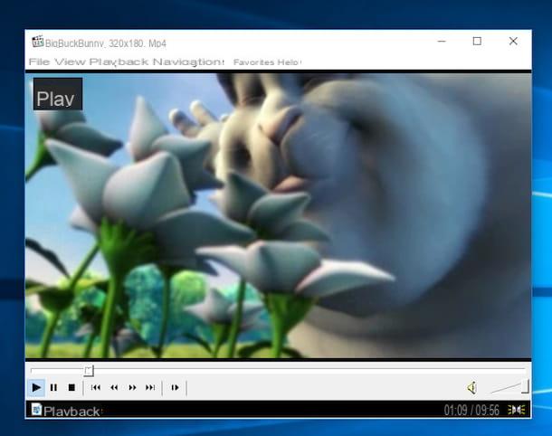Click the Playback status text
The width and height of the screenshot is (552, 436).
coord(71,412)
